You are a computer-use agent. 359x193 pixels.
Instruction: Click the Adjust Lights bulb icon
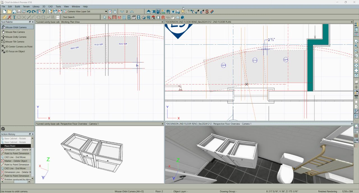183,12
